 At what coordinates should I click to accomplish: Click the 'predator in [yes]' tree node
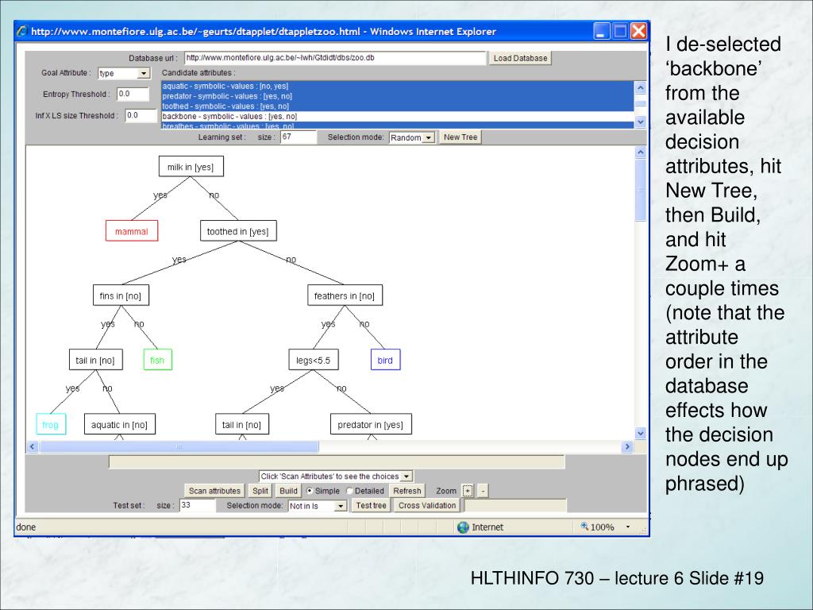[x=371, y=424]
